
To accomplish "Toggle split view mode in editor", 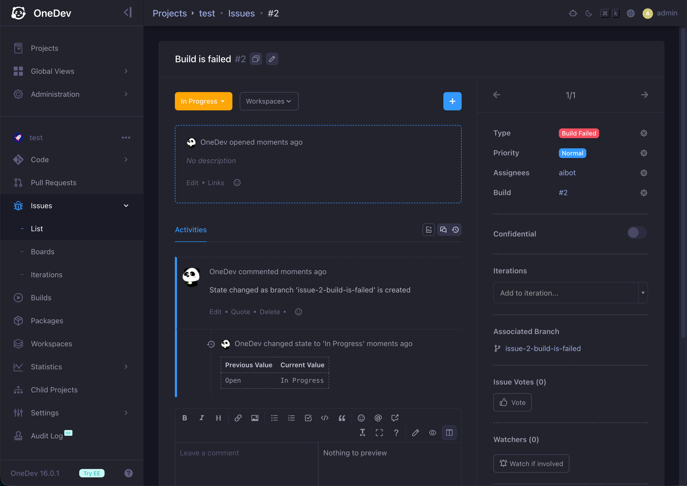I will pyautogui.click(x=449, y=433).
